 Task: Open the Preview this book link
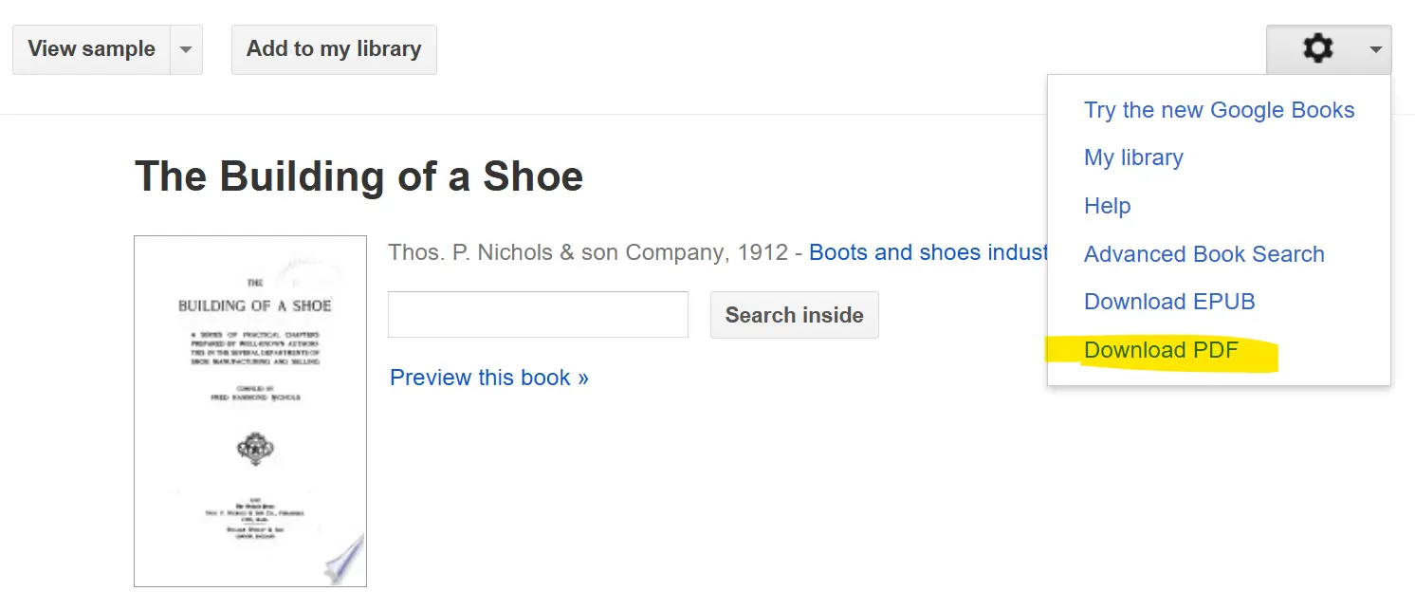point(488,378)
